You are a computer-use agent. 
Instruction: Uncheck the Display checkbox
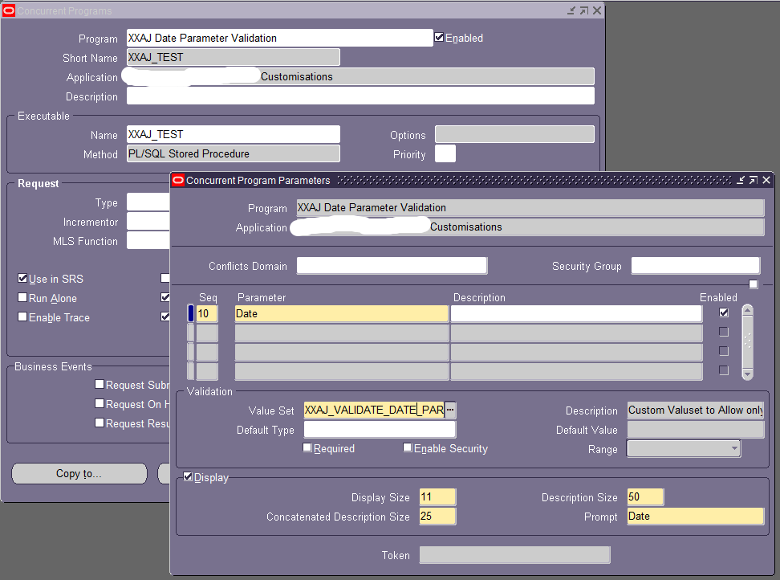point(189,477)
